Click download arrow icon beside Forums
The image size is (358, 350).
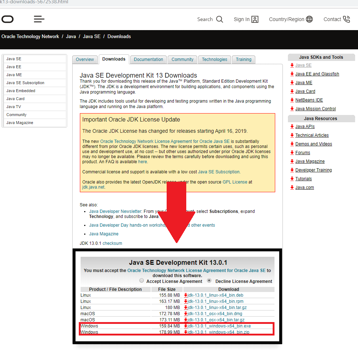292,153
